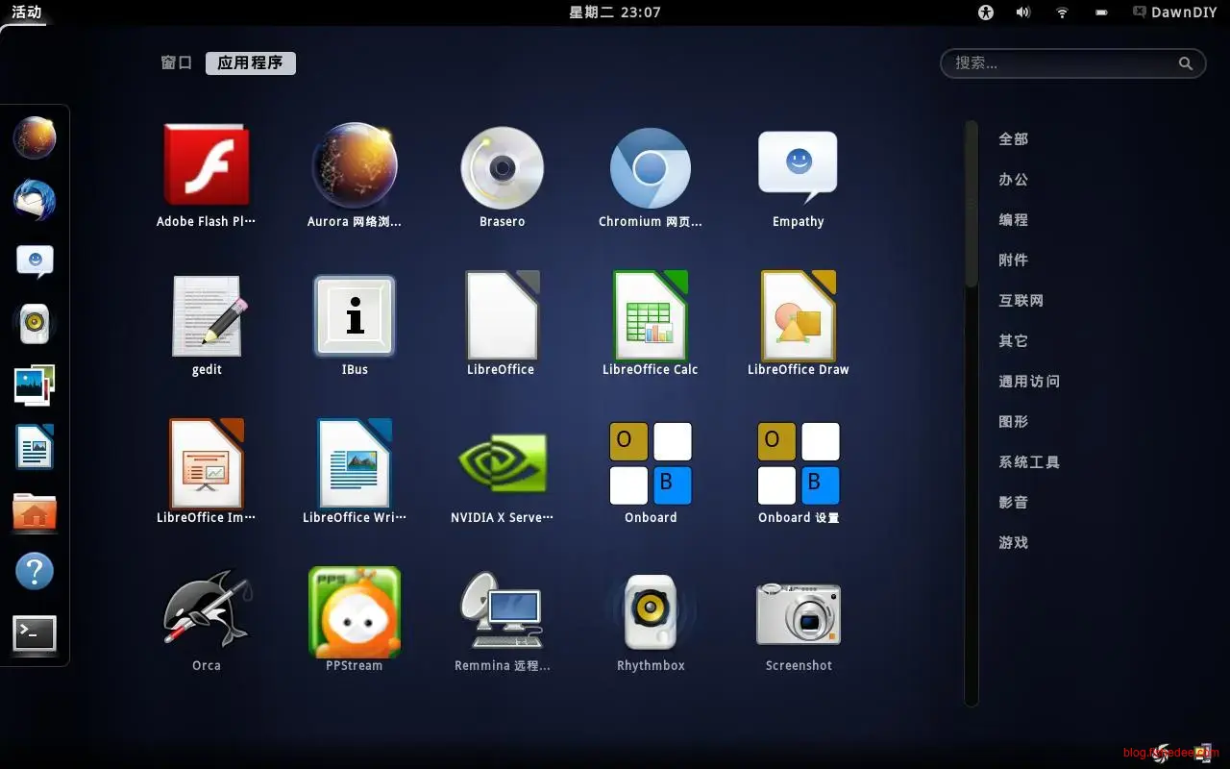Image resolution: width=1230 pixels, height=769 pixels.
Task: Open NVIDIA X Server Settings
Action: (x=502, y=463)
